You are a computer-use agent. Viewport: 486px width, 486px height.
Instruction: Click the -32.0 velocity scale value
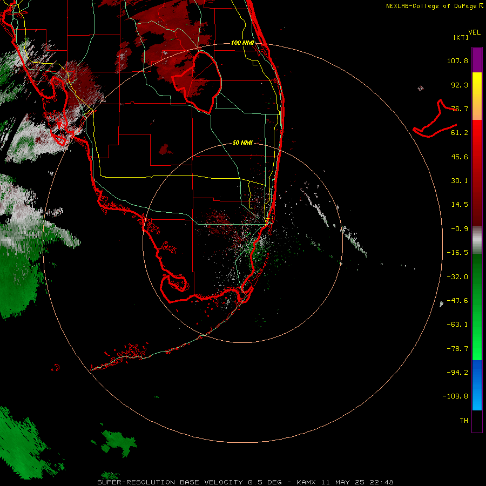[457, 277]
